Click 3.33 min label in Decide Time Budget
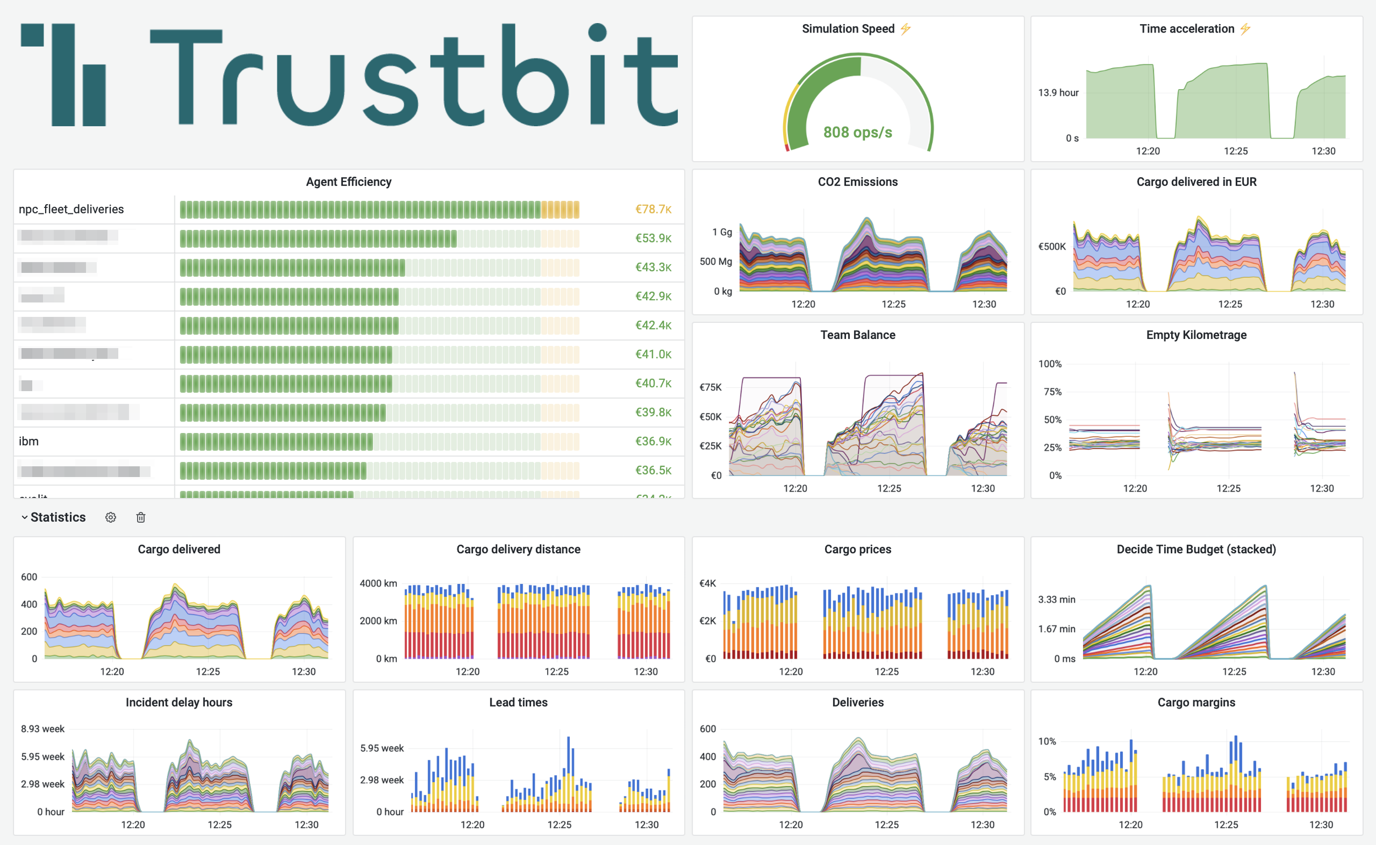1376x845 pixels. [1056, 600]
